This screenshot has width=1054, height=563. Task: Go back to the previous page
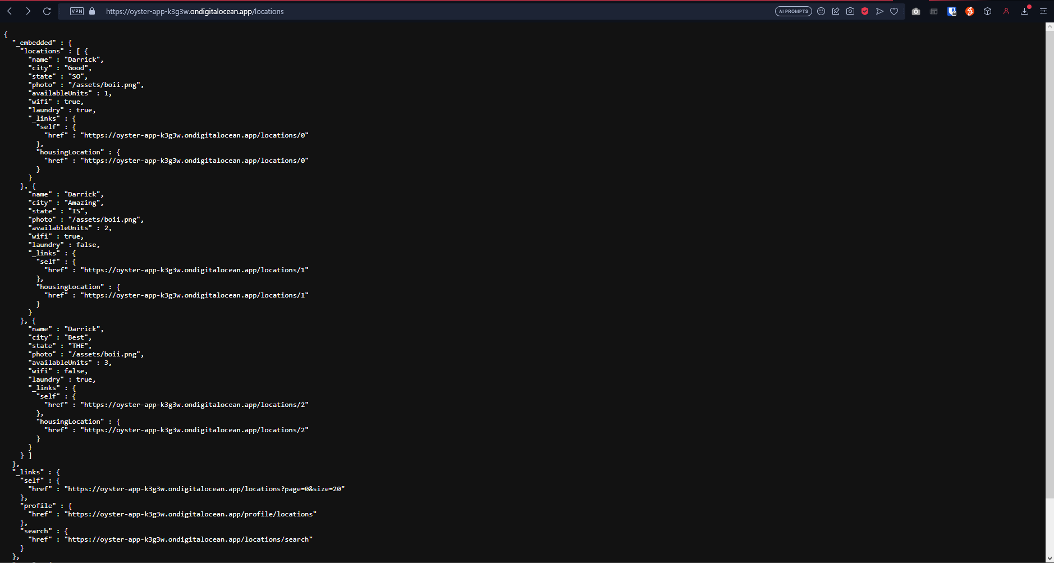10,11
